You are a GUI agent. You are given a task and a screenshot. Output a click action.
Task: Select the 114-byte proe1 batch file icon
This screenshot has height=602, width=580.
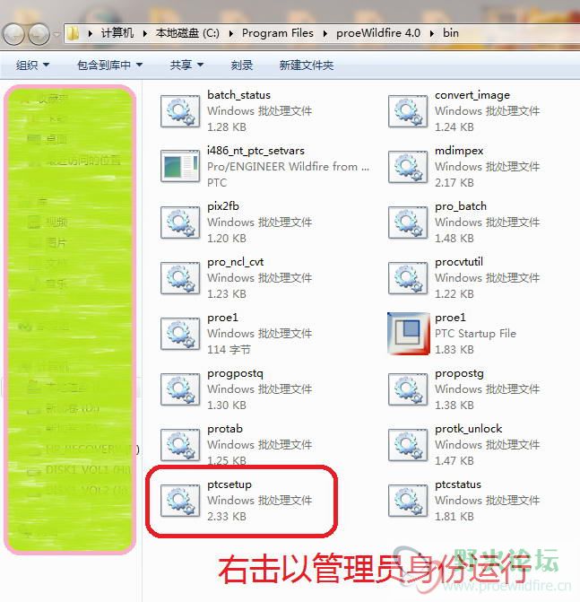point(180,334)
